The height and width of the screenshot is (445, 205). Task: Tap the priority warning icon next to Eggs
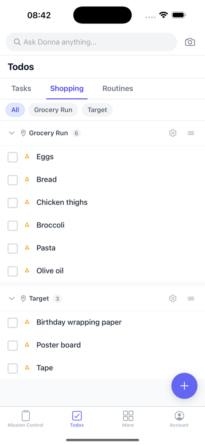point(27,157)
